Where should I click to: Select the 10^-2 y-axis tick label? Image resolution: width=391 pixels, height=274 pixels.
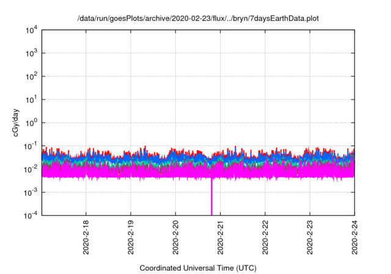click(x=30, y=169)
